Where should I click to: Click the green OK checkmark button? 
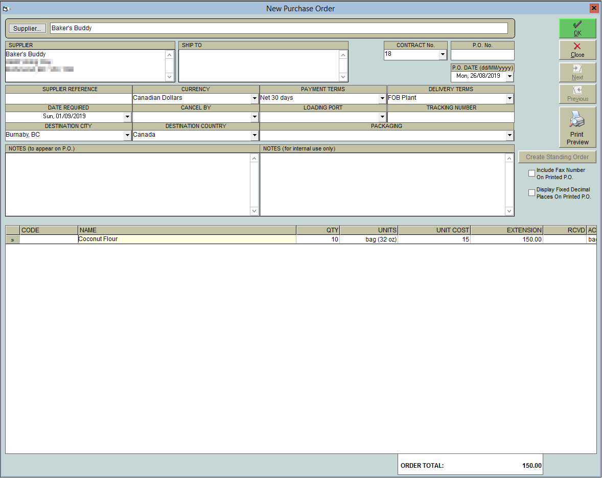577,29
